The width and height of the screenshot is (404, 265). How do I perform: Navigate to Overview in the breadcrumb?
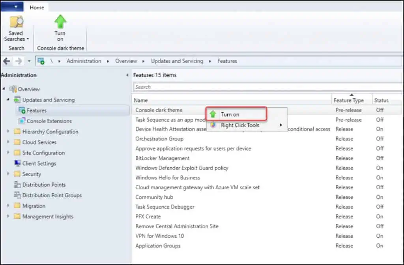coord(126,61)
